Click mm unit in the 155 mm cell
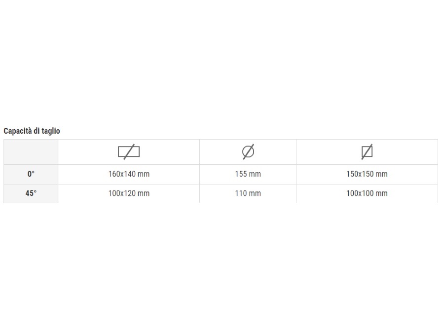 255,174
